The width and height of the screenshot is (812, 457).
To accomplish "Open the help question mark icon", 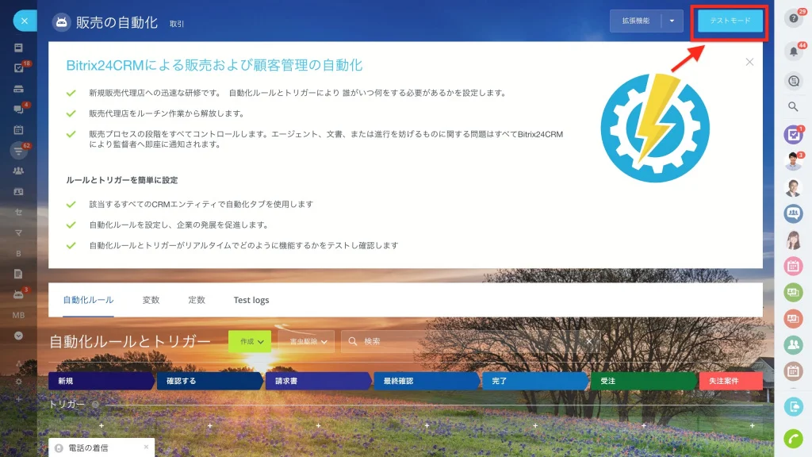I will point(793,19).
